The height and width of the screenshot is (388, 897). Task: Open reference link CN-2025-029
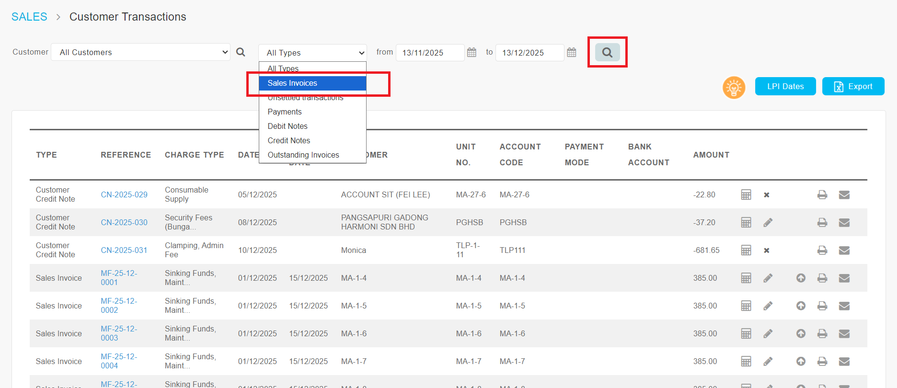tap(124, 195)
